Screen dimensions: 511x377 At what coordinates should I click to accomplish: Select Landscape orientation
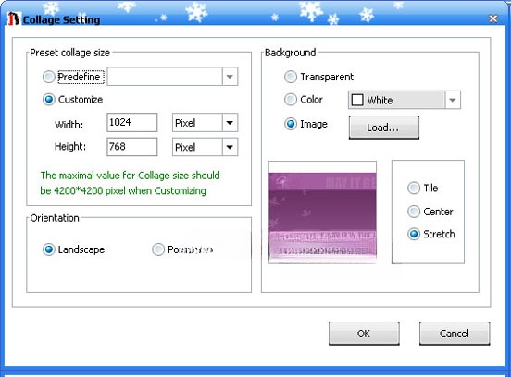pyautogui.click(x=48, y=249)
